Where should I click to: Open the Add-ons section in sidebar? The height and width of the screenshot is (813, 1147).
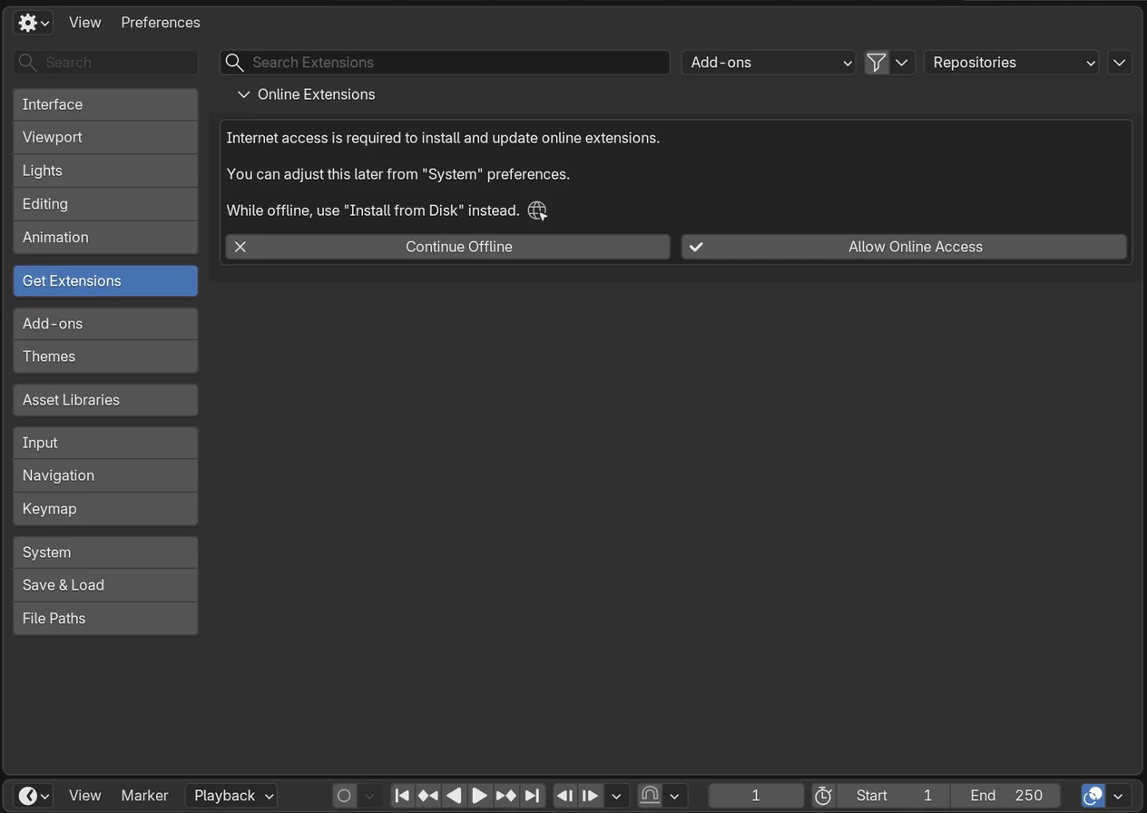105,324
